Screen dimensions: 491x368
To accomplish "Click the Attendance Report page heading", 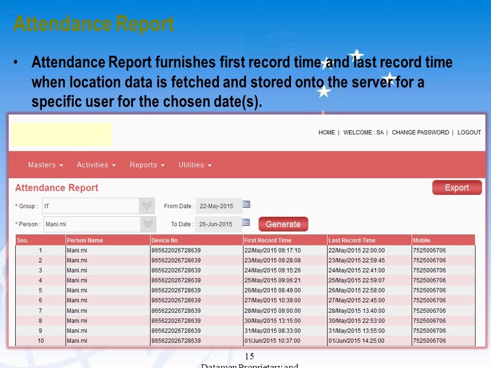I will [57, 188].
